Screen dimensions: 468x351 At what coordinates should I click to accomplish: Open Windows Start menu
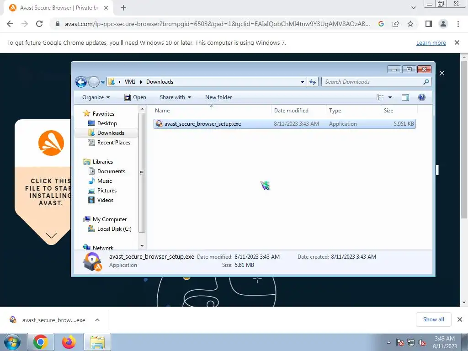click(x=12, y=342)
